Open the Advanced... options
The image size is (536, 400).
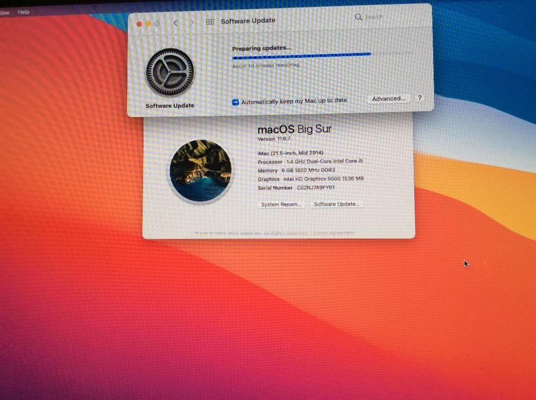click(x=389, y=99)
